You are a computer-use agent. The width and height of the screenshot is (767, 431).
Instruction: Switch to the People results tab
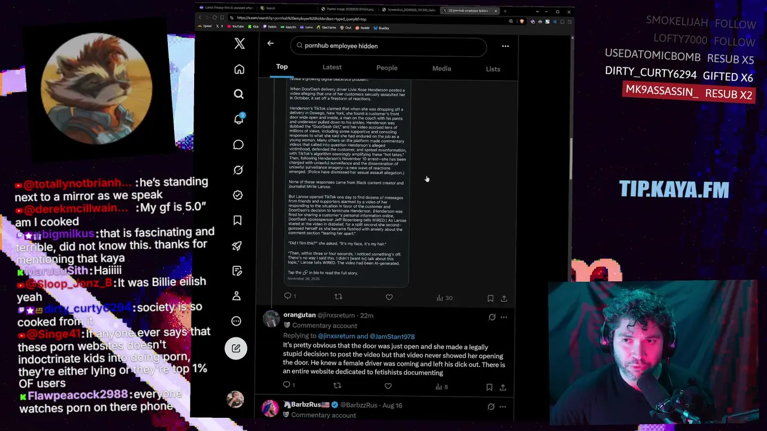[387, 68]
